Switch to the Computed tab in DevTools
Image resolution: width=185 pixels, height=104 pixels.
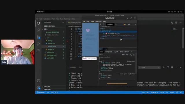(109, 52)
